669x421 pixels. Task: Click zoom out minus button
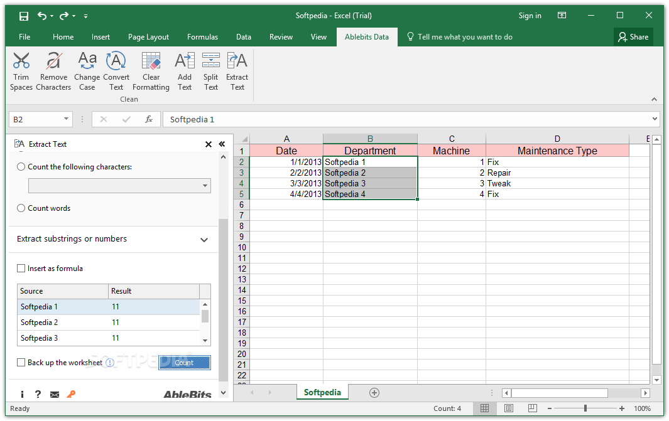pos(550,408)
